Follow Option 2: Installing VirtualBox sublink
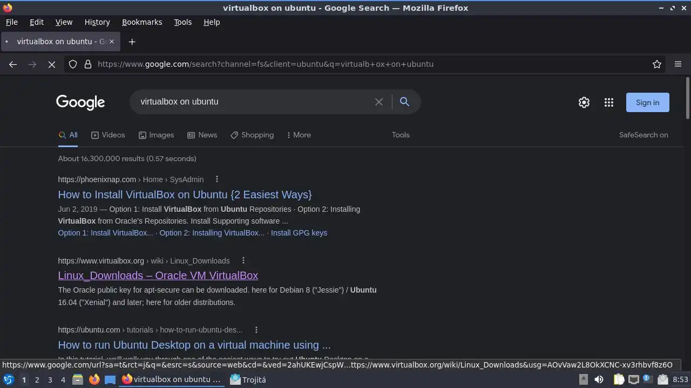Image resolution: width=691 pixels, height=388 pixels. pos(212,233)
